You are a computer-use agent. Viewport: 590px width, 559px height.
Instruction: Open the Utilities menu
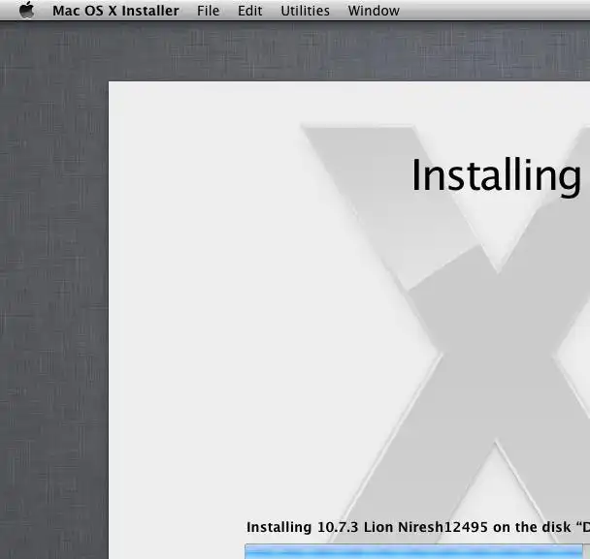pyautogui.click(x=305, y=11)
